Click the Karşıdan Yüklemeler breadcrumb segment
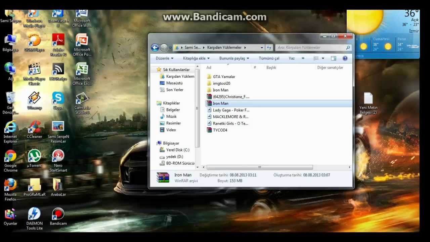The height and width of the screenshot is (242, 430). pyautogui.click(x=224, y=47)
